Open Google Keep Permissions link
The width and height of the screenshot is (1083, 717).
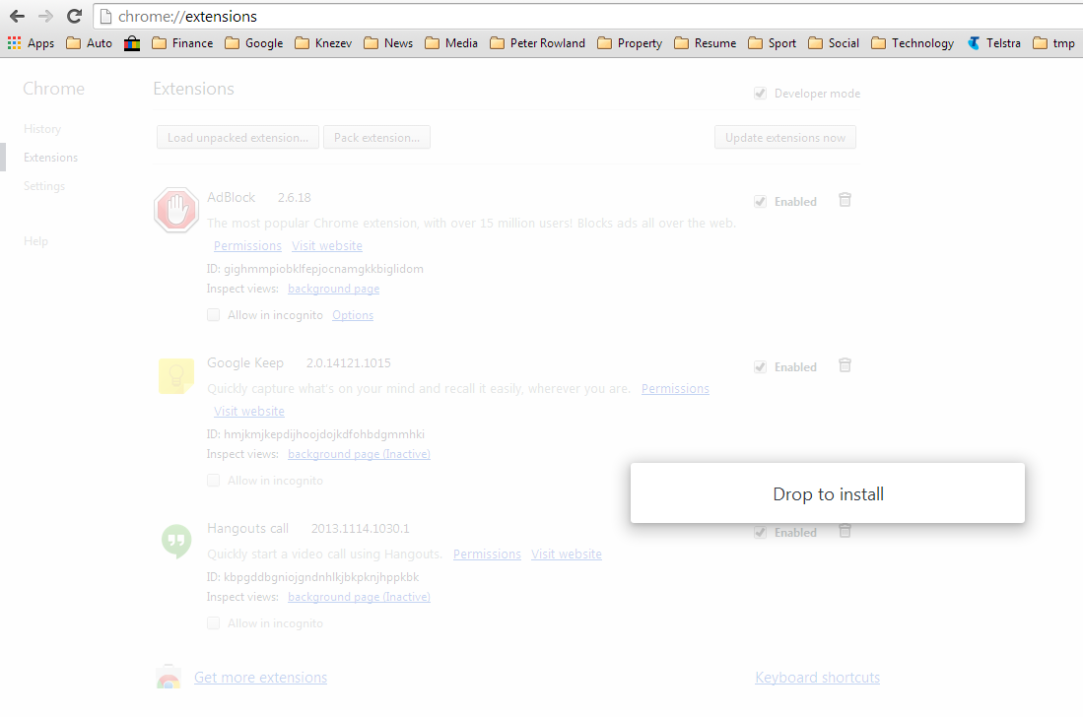tap(675, 388)
